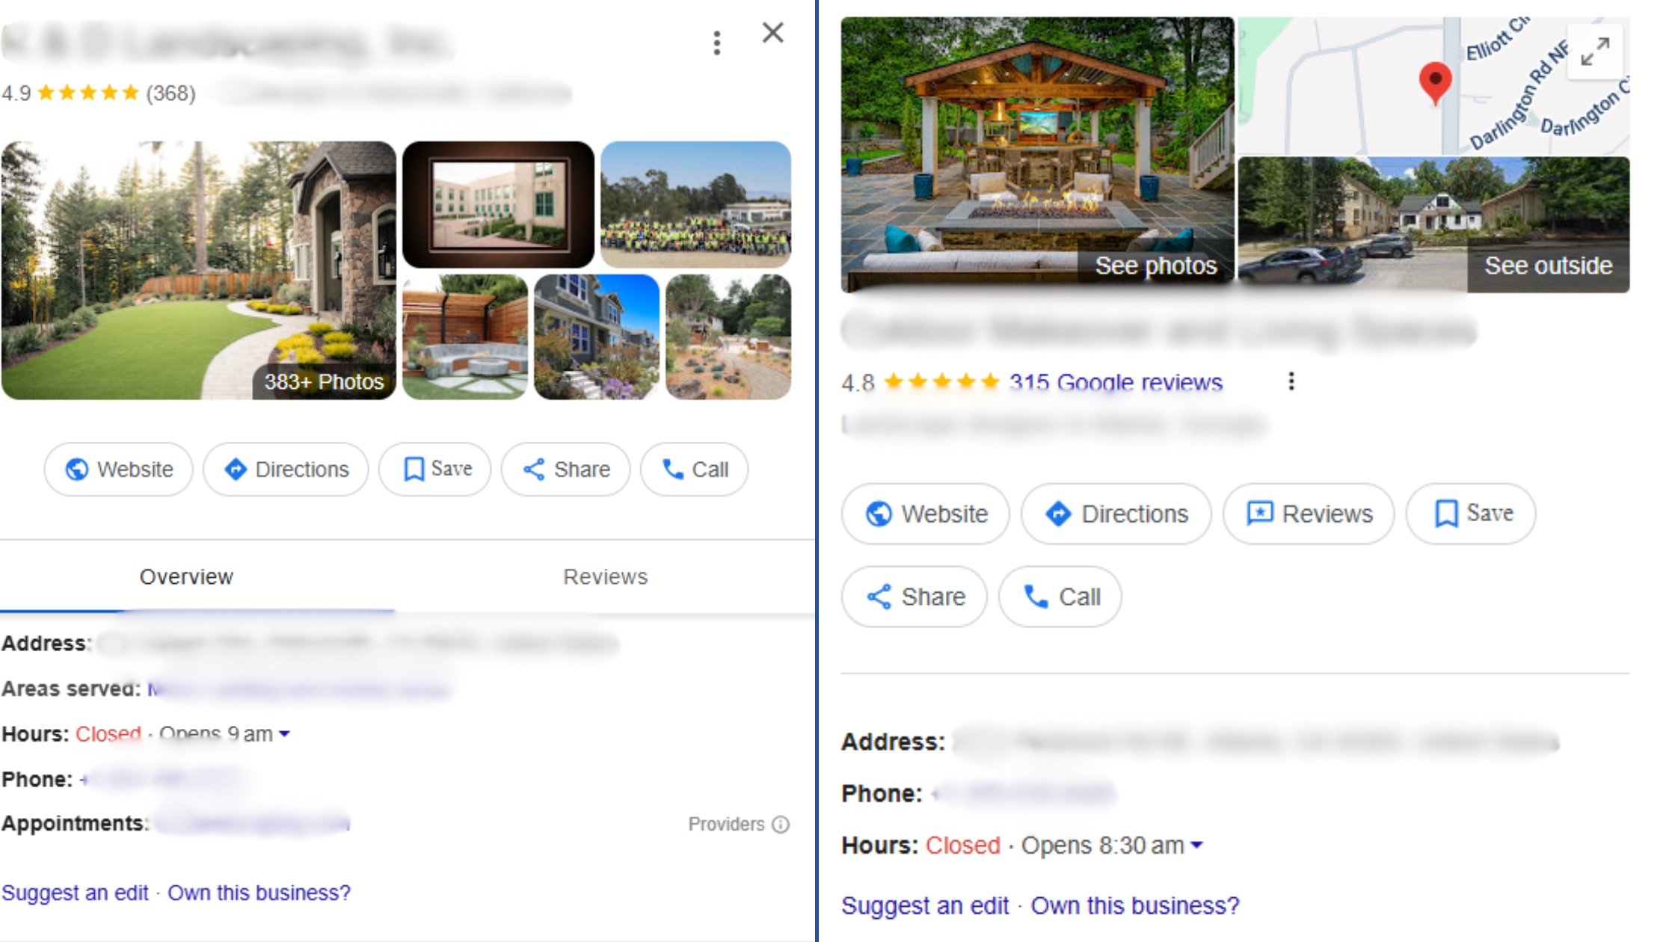Image resolution: width=1675 pixels, height=942 pixels.
Task: Click the Website button in the right panel
Action: pos(926,514)
